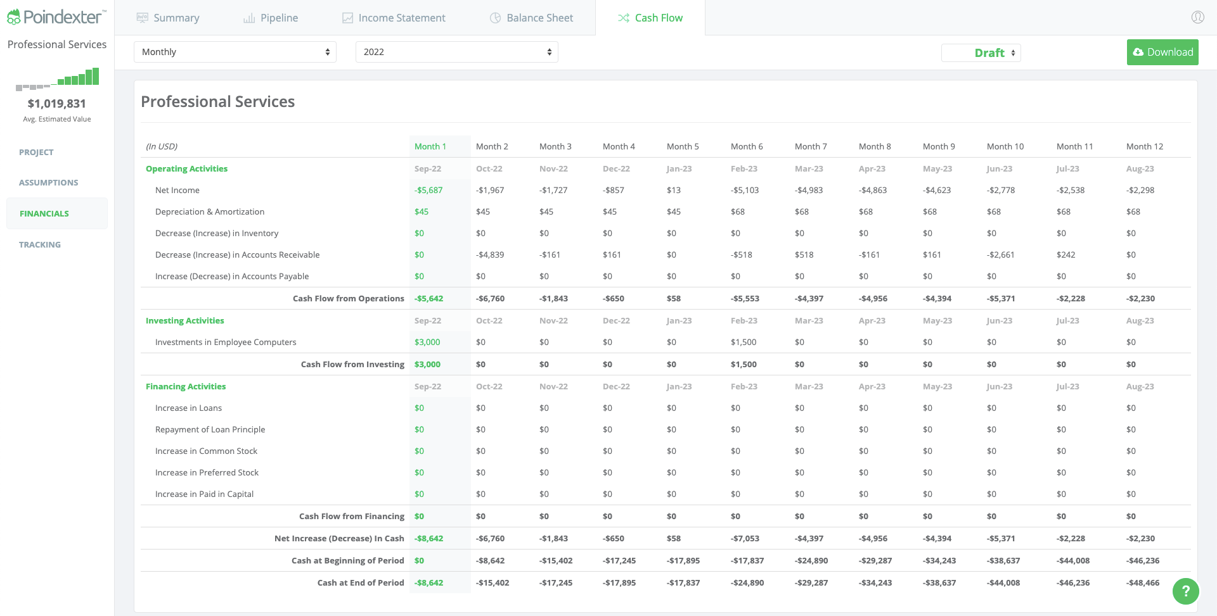Click Month 11 operations cash flow -$2,228
Screen dimensions: 1217x616
pyautogui.click(x=1071, y=298)
